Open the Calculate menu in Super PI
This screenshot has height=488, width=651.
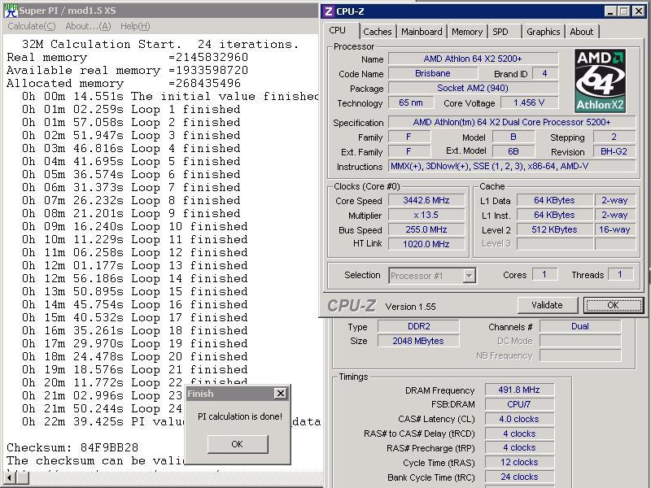(32, 26)
